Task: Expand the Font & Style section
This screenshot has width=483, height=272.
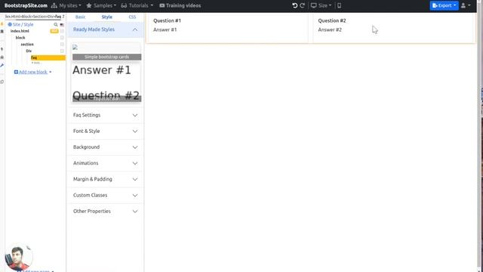Action: click(106, 131)
